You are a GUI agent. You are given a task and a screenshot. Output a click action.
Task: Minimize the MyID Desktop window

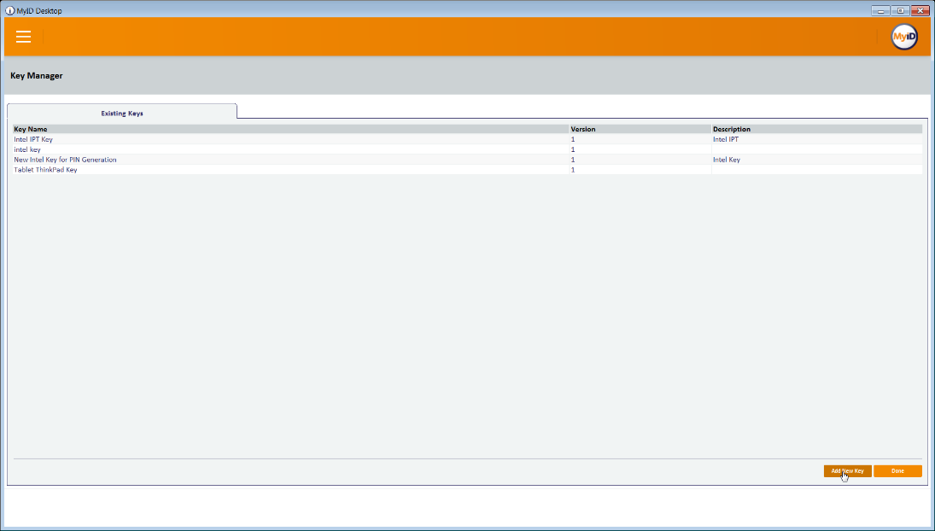pyautogui.click(x=880, y=11)
